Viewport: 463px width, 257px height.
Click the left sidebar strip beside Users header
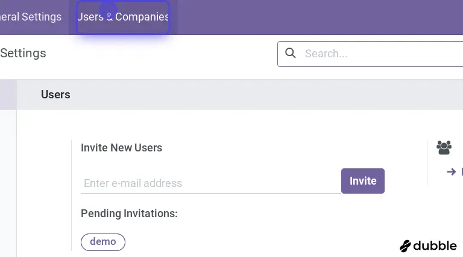[x=8, y=95]
